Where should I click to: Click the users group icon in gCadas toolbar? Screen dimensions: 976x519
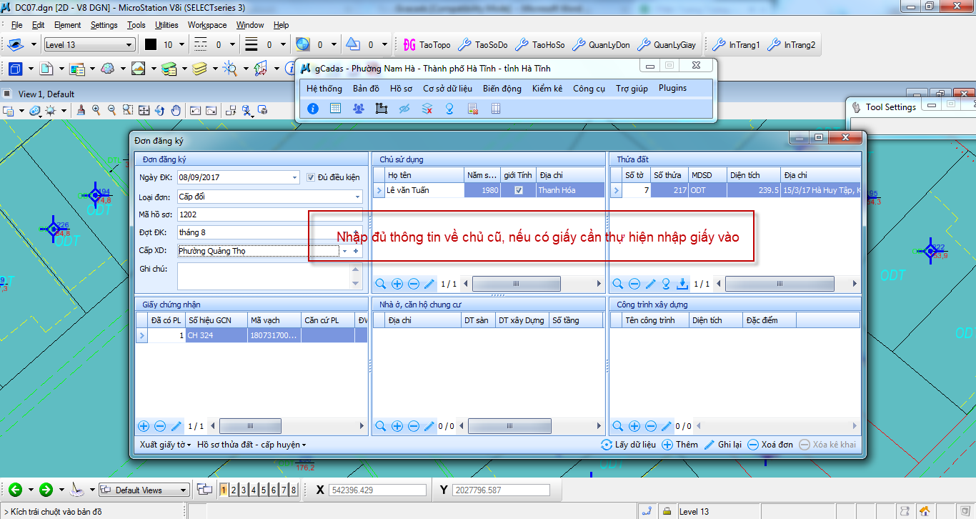[358, 109]
